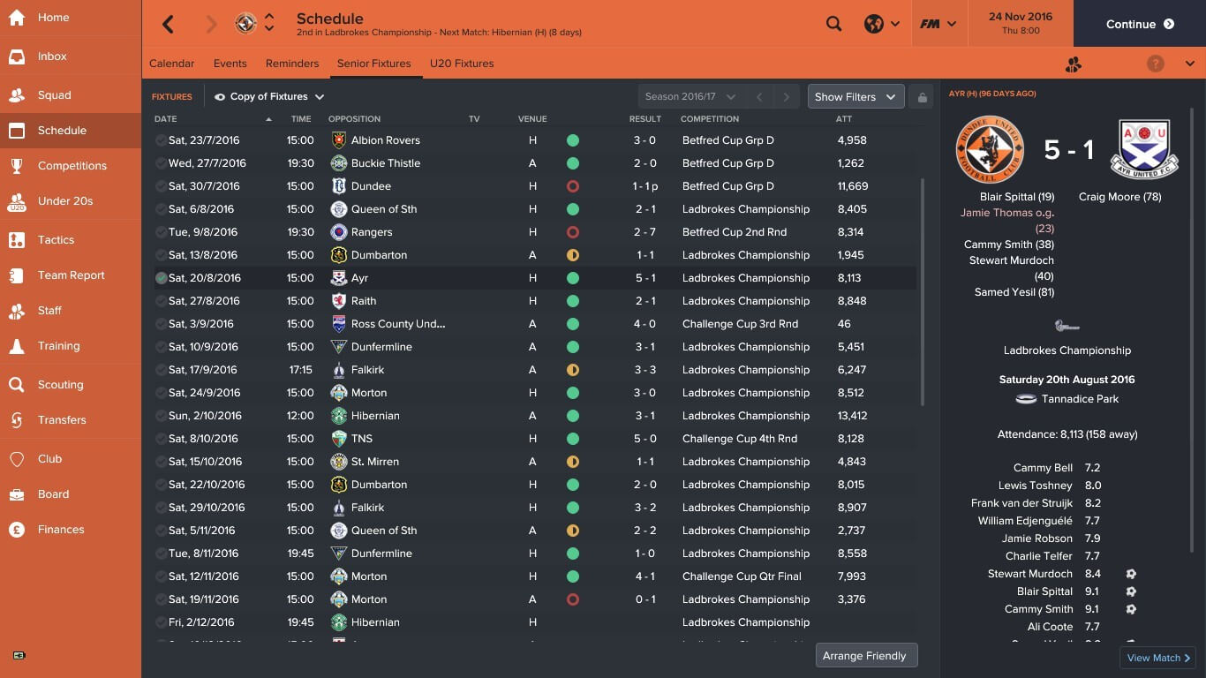Open the Show Filters dropdown

(x=856, y=97)
